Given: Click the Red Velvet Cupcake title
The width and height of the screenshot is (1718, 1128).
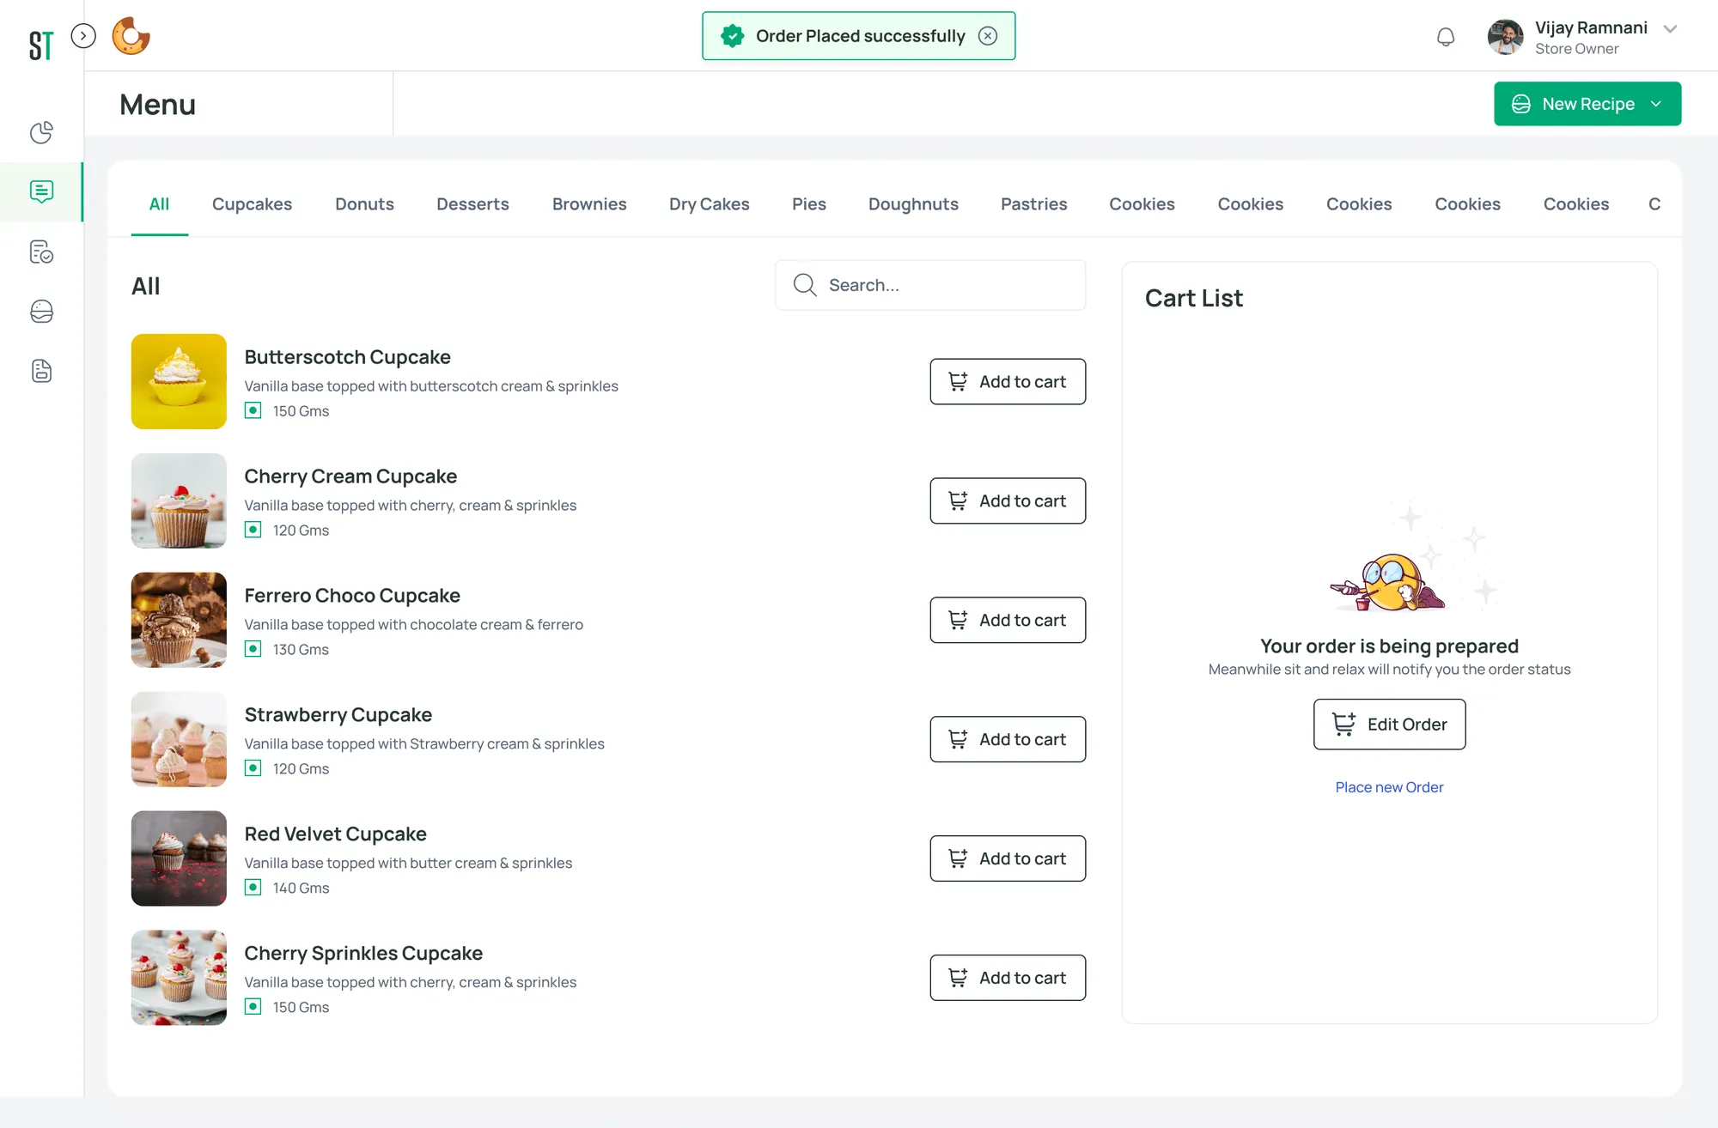Looking at the screenshot, I should tap(336, 834).
